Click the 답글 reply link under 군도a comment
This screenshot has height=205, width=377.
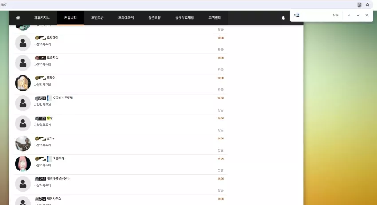pyautogui.click(x=221, y=150)
